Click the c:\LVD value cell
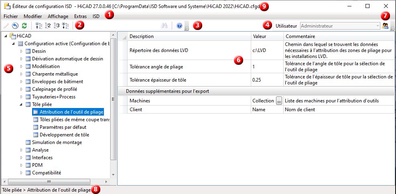Viewport: 396px width, 194px height. 267,50
